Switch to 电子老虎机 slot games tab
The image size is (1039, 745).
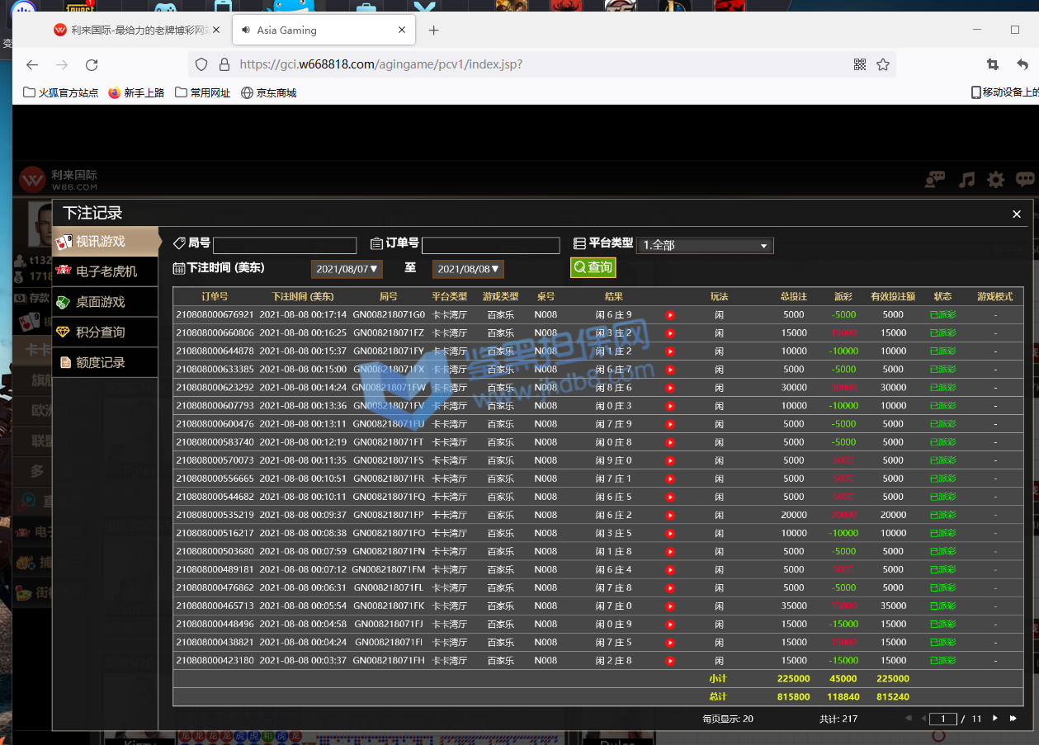coord(106,271)
